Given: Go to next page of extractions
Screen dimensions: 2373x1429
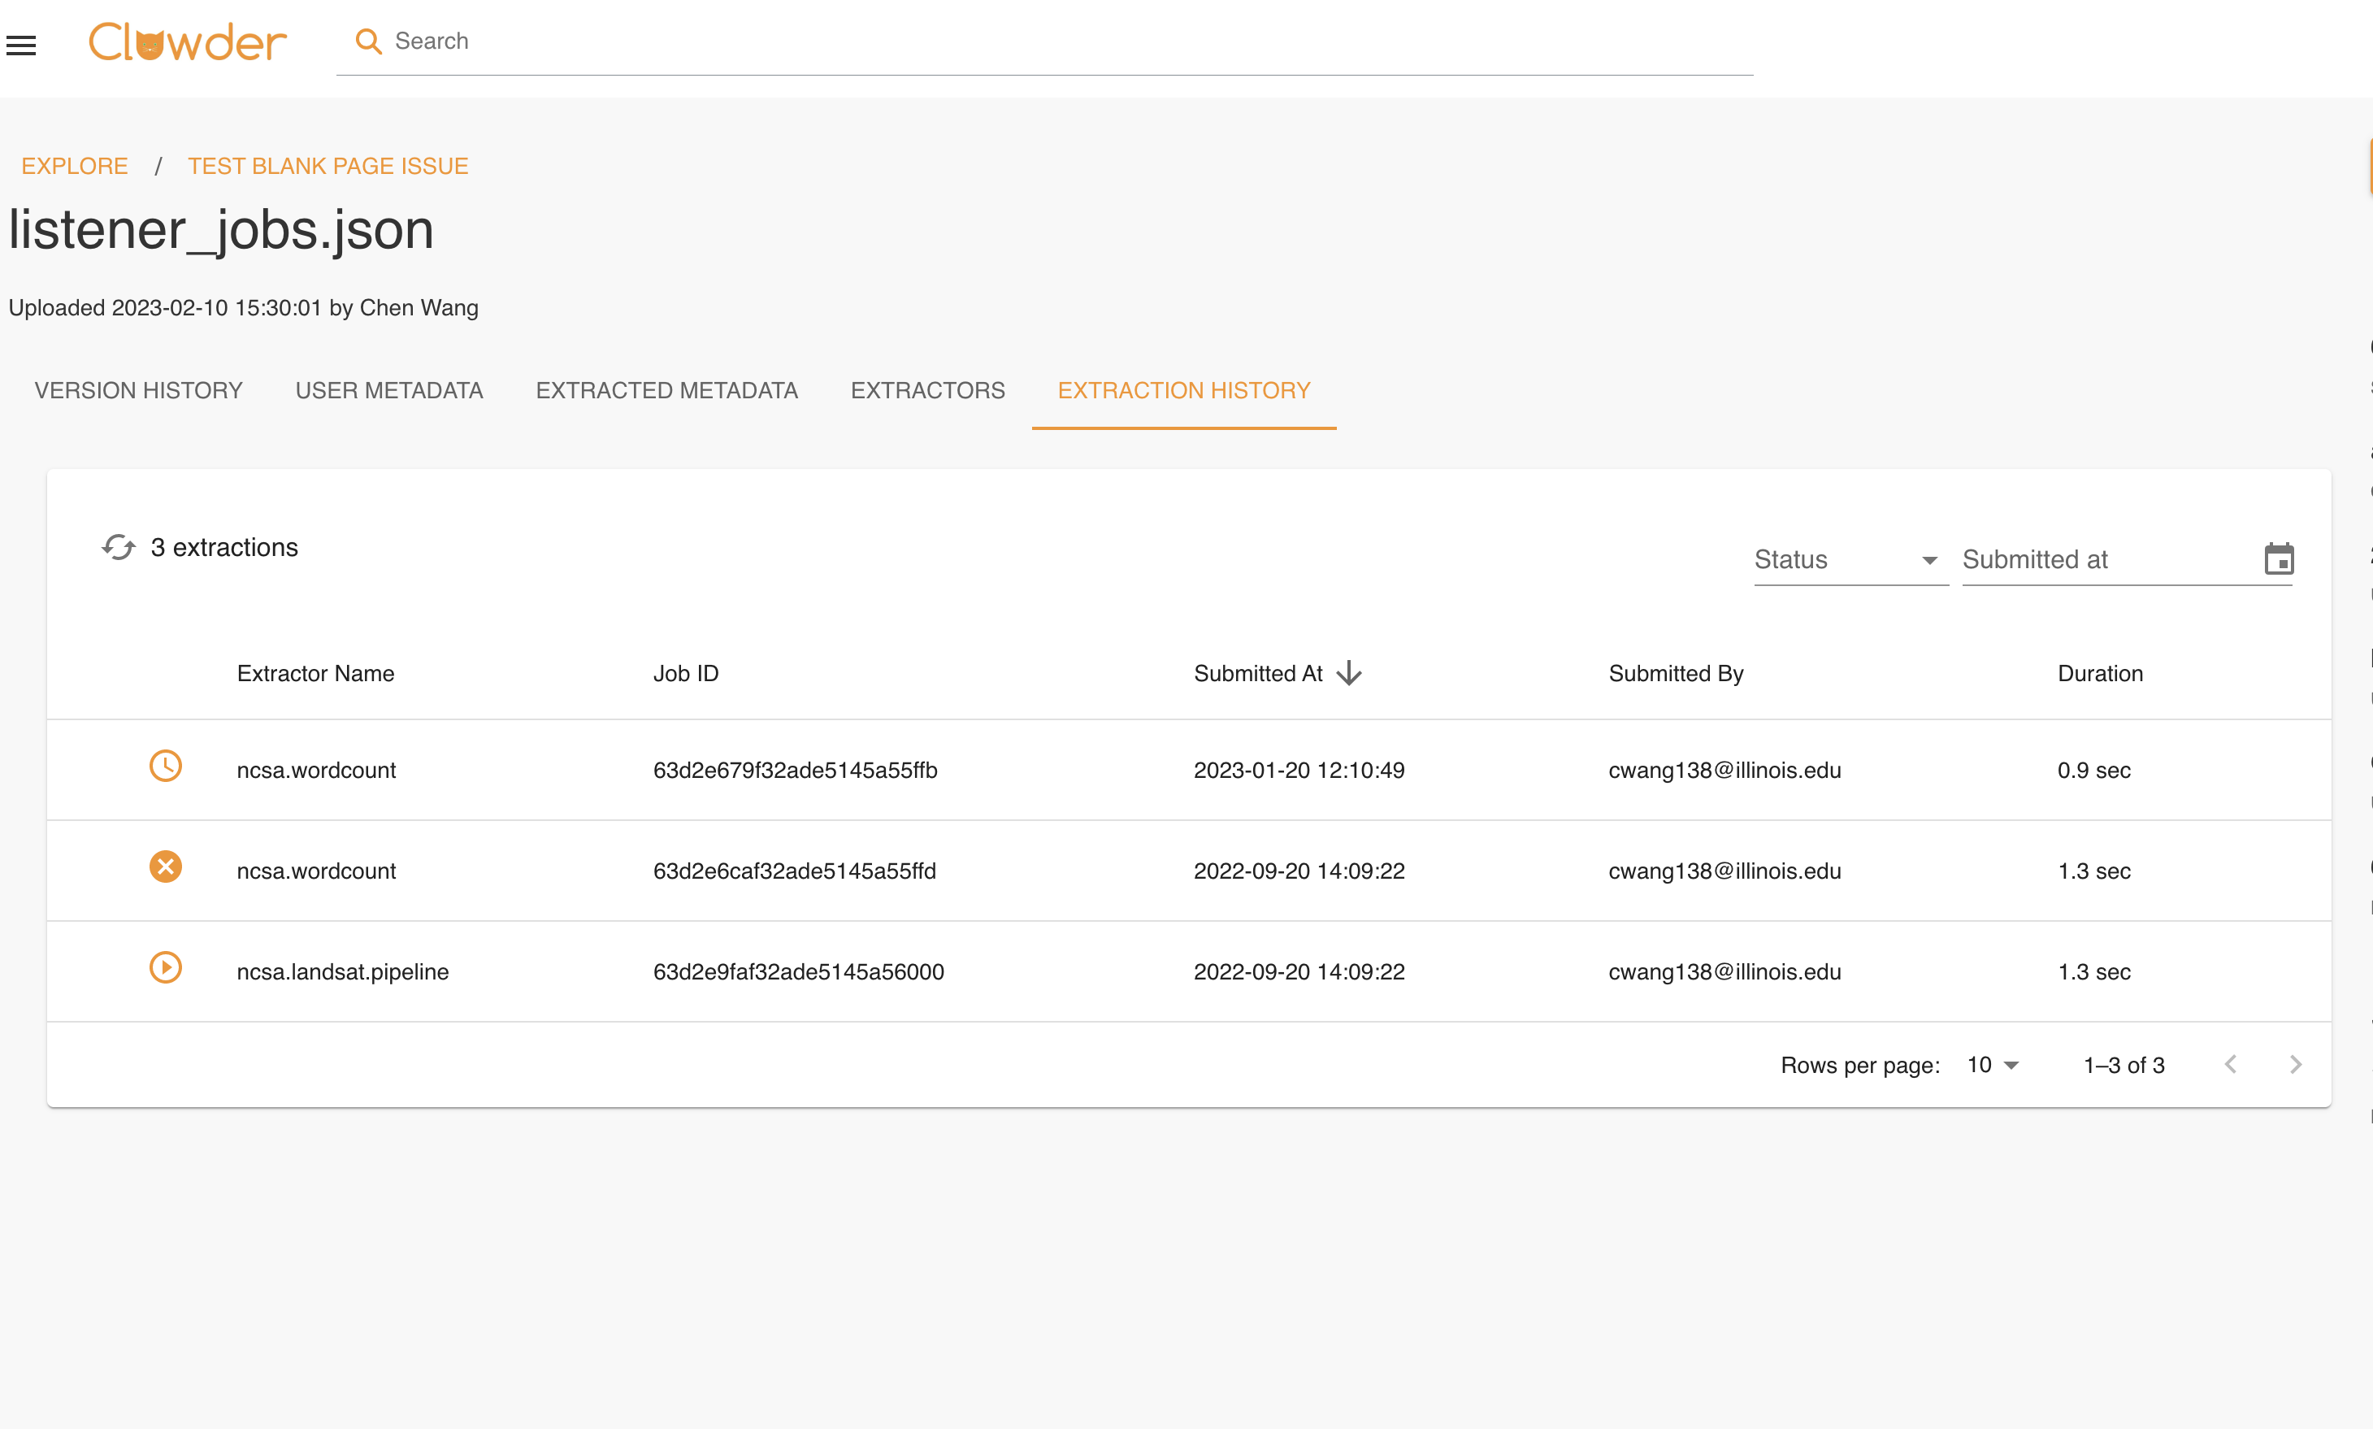Looking at the screenshot, I should 2296,1064.
